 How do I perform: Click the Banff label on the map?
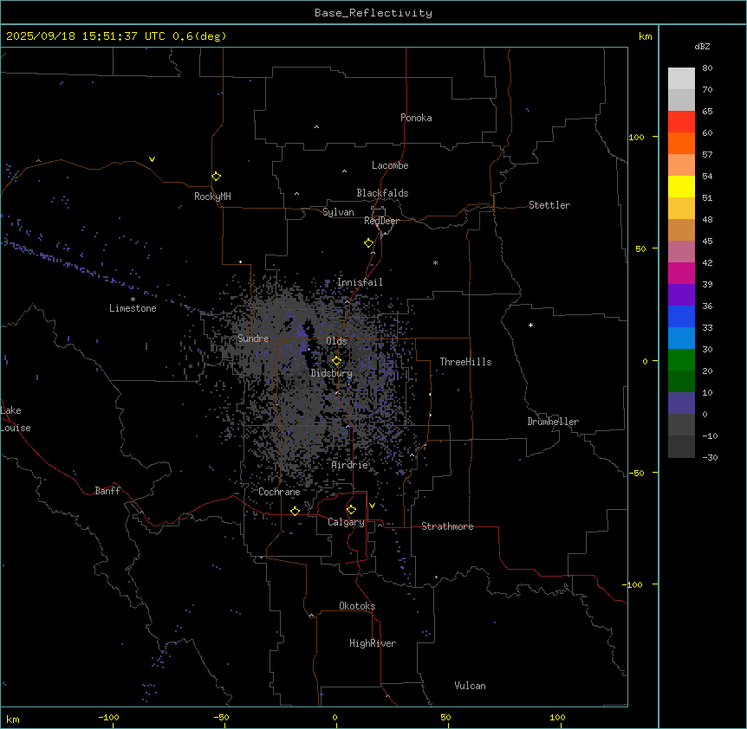tap(107, 491)
